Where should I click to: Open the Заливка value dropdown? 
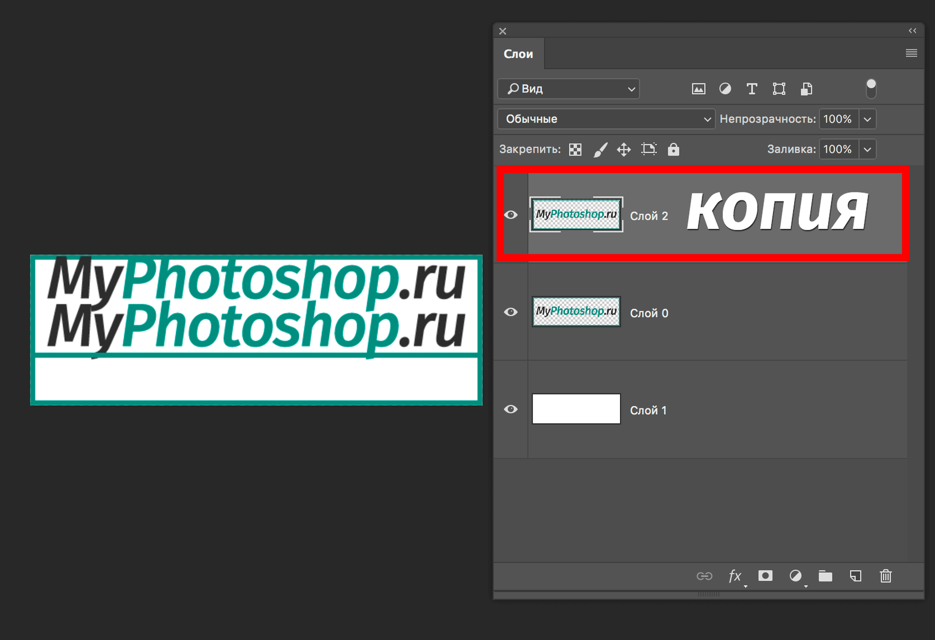pyautogui.click(x=868, y=149)
